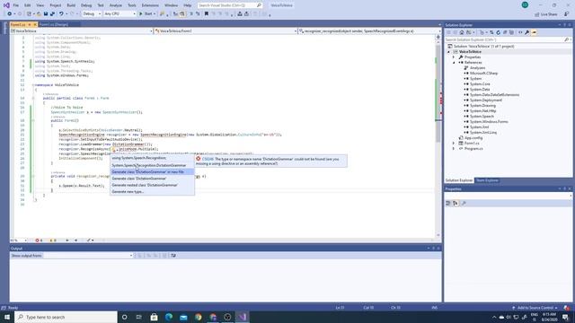Image resolution: width=575 pixels, height=323 pixels.
Task: Close the Form1.cs editor tab
Action: pyautogui.click(x=35, y=24)
